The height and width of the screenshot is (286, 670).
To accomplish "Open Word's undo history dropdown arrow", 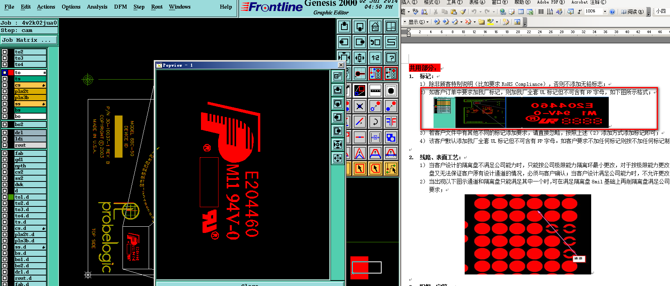I will [480, 12].
